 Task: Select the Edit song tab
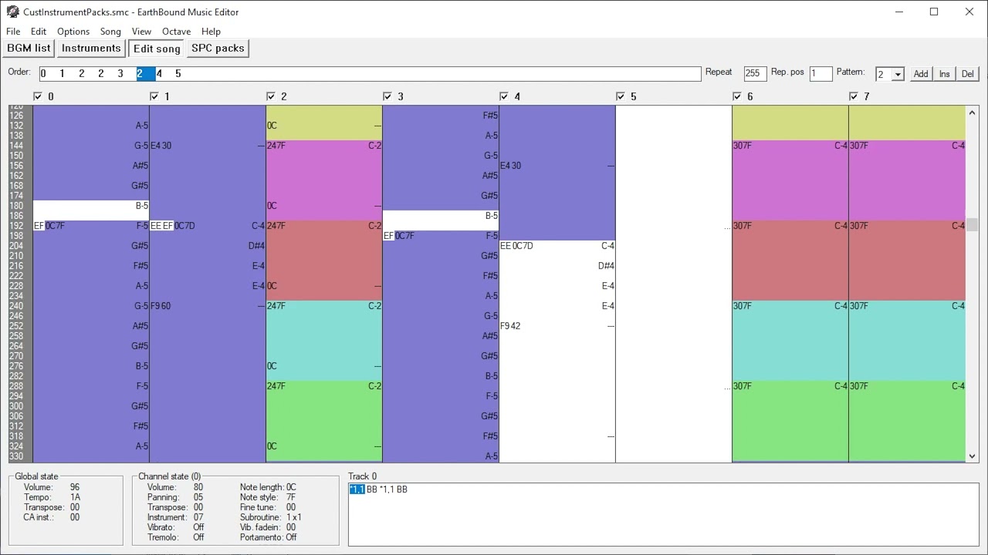point(157,49)
